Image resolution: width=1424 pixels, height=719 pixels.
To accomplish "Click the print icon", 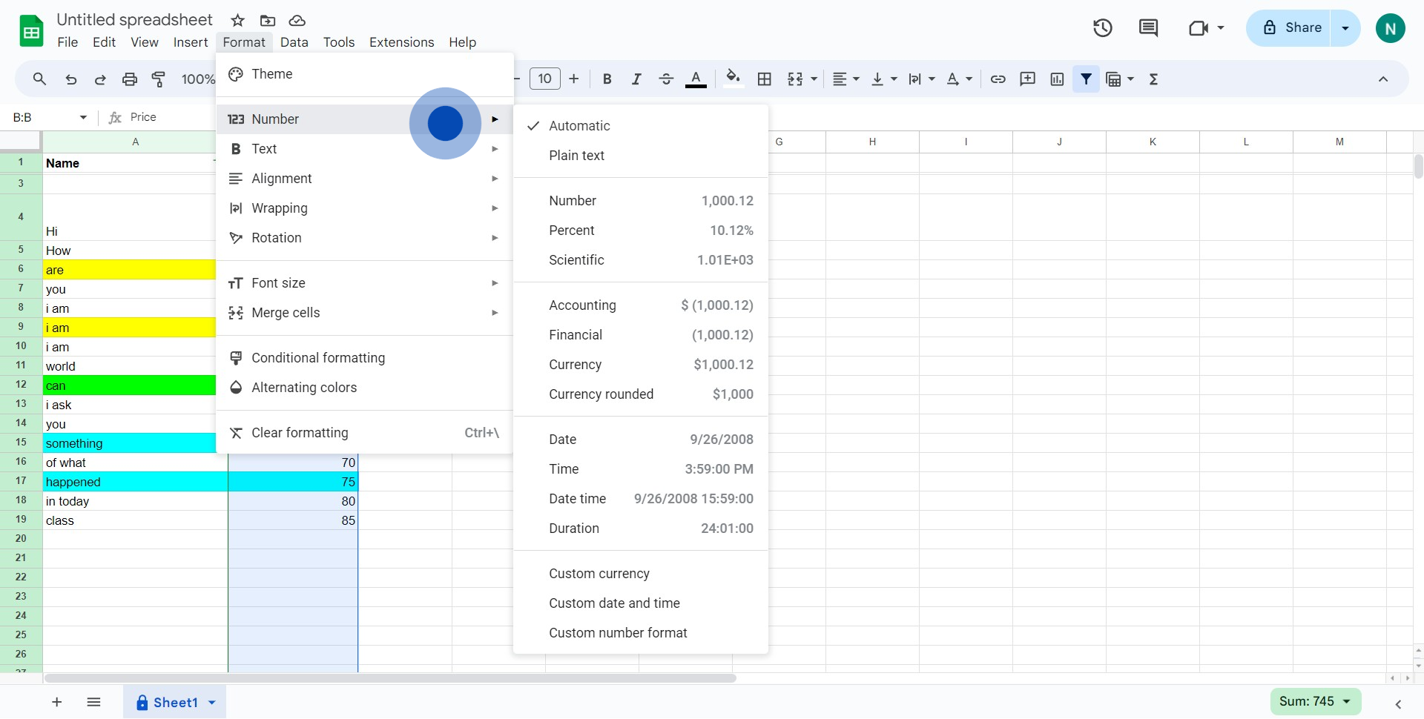I will [130, 79].
